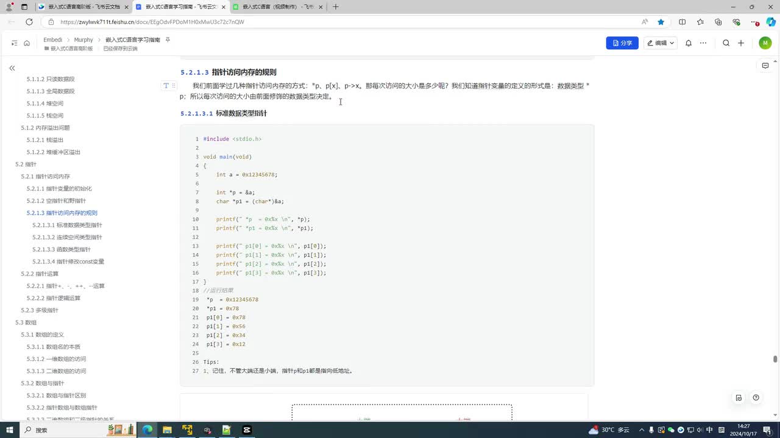Open read aloud icon in address bar
Image resolution: width=780 pixels, height=438 pixels.
point(645,22)
